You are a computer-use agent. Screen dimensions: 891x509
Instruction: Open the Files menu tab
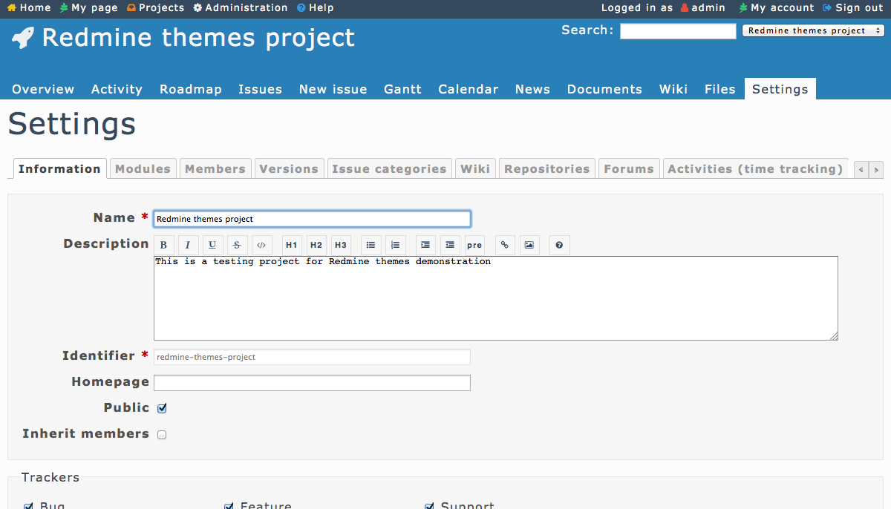719,89
